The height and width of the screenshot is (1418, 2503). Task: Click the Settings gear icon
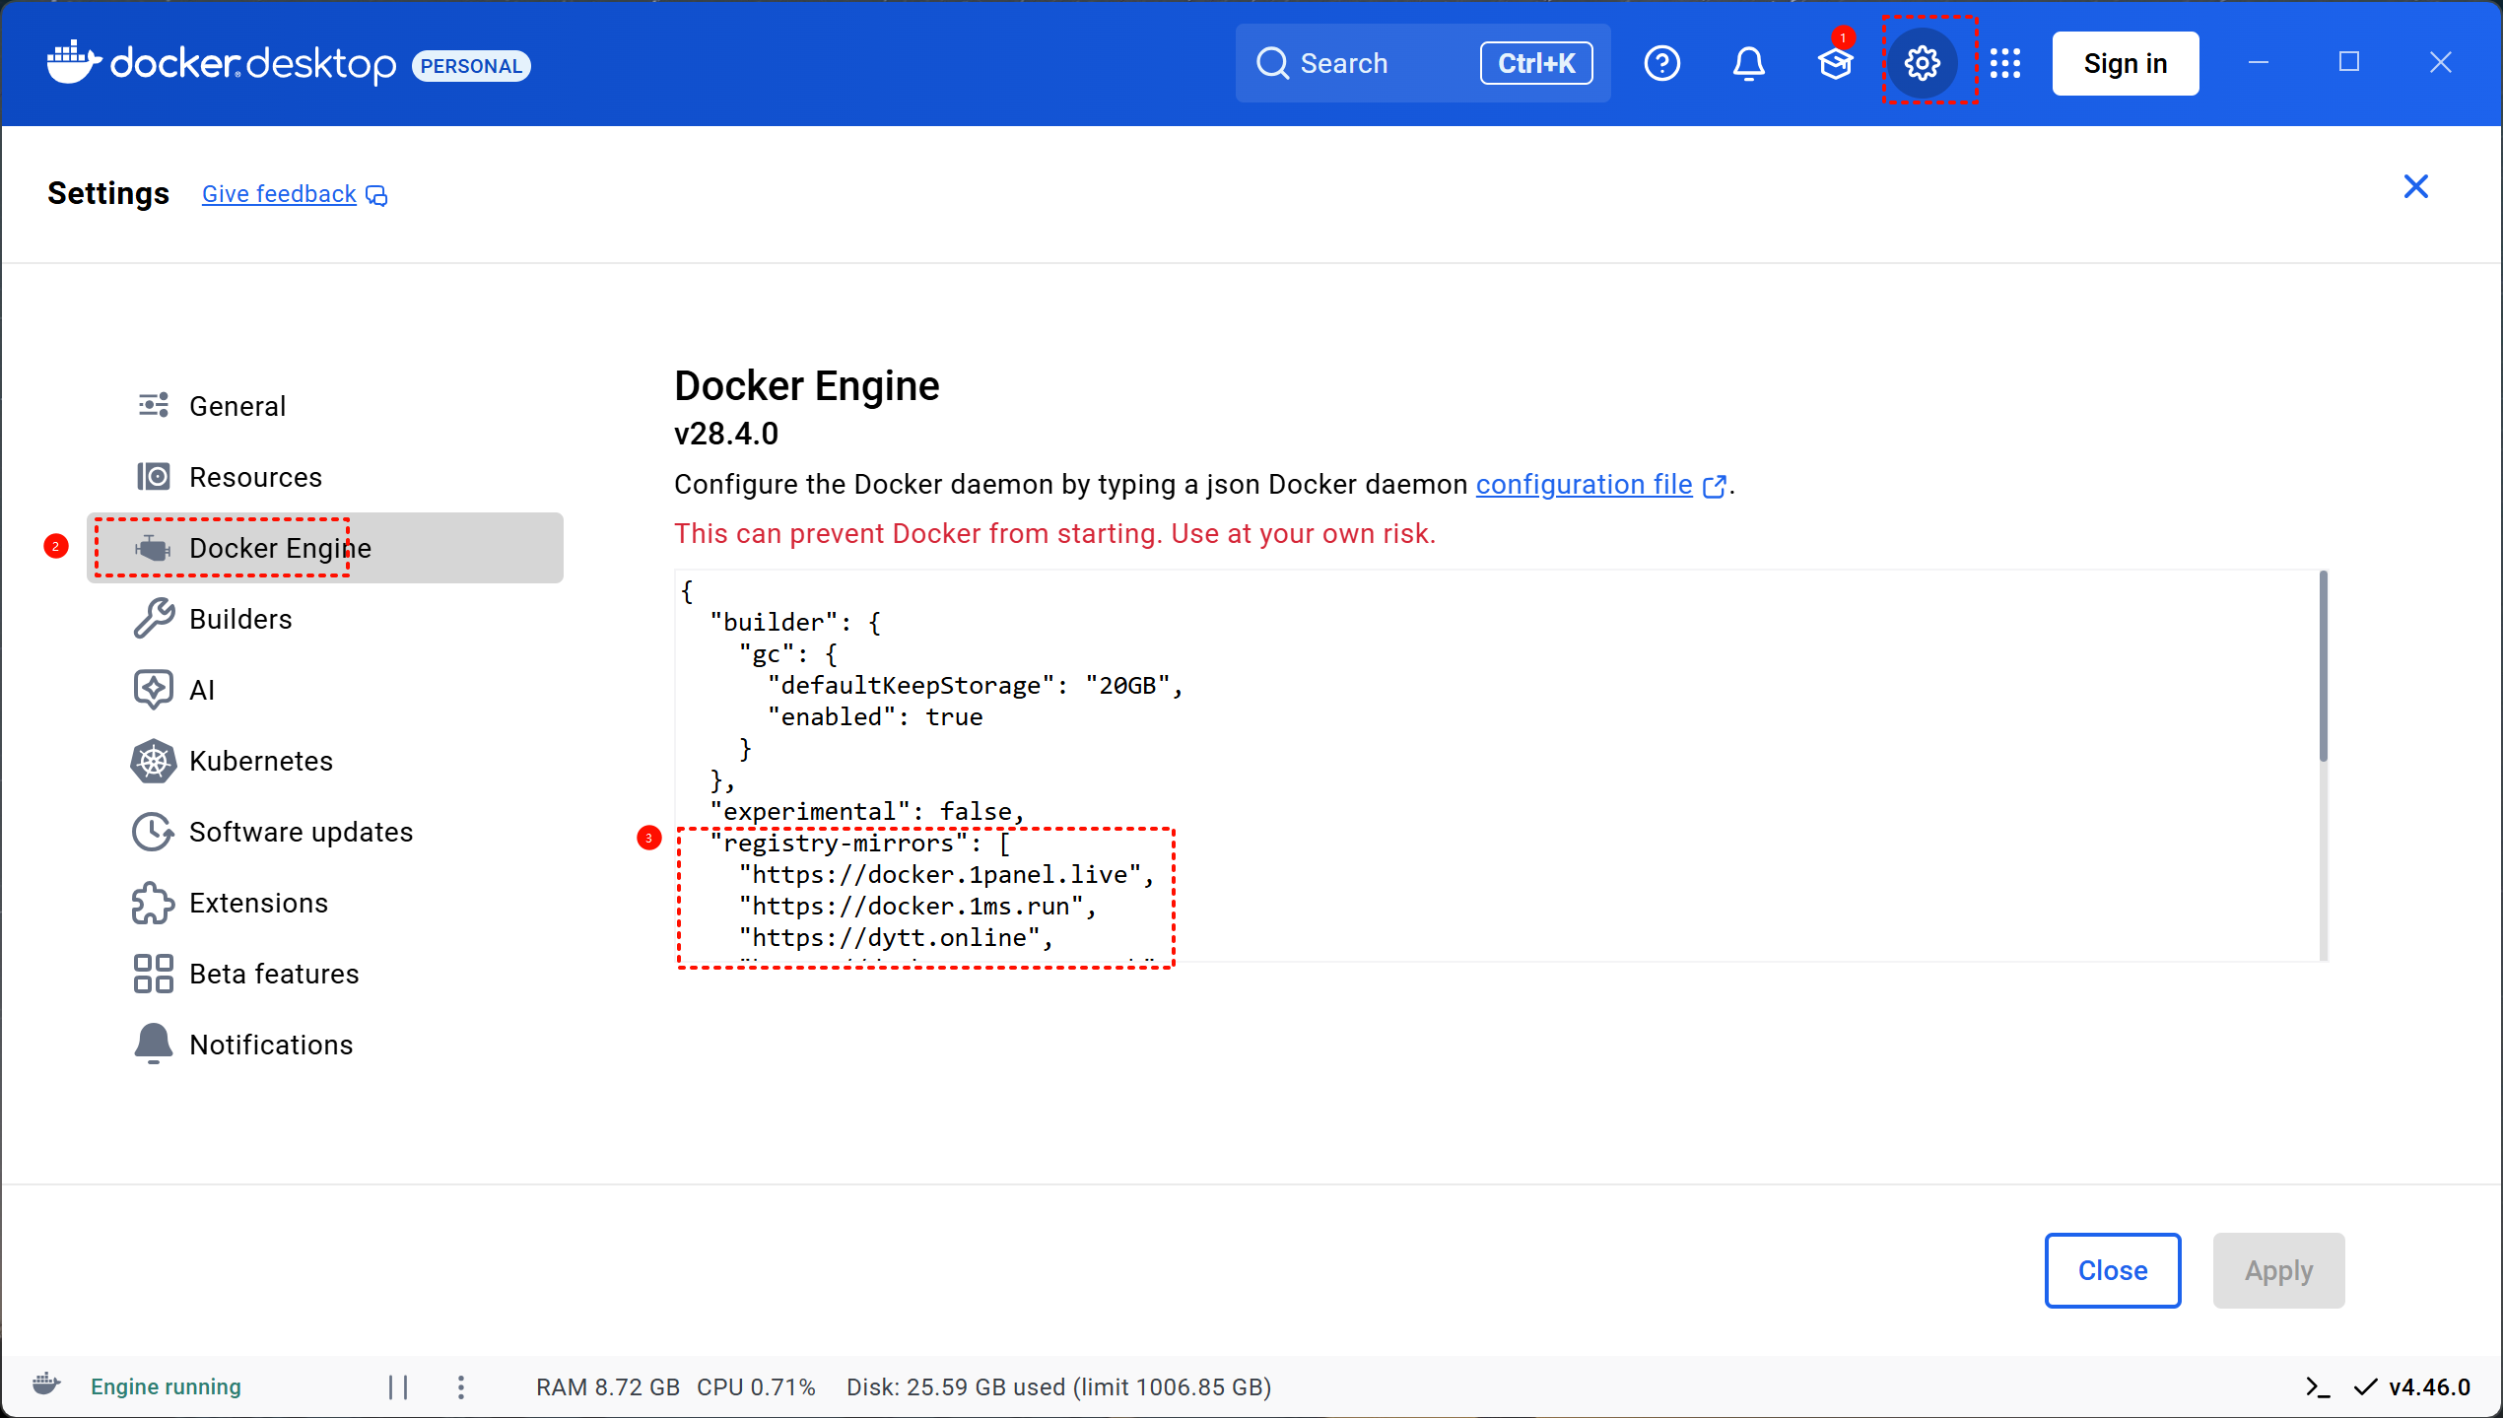point(1922,63)
